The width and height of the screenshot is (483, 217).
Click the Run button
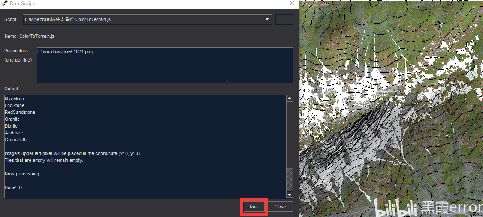(x=254, y=207)
